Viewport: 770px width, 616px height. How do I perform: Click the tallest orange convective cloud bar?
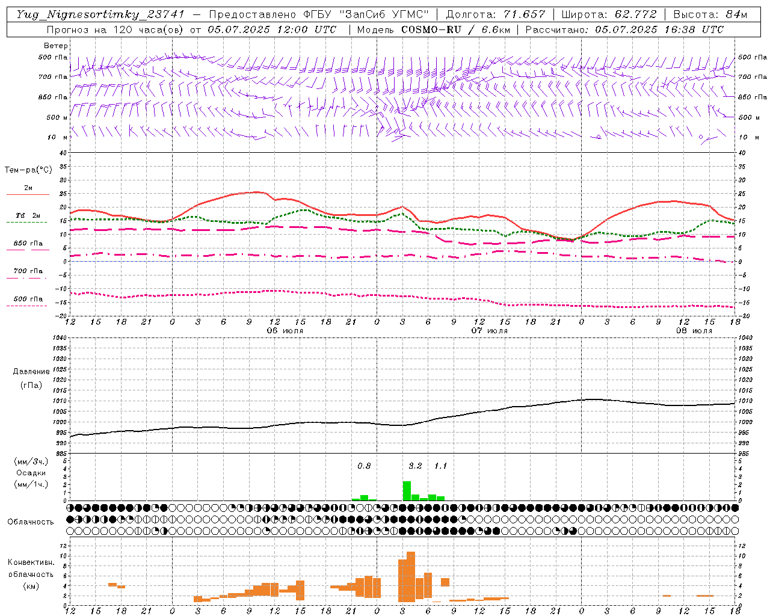(x=411, y=576)
